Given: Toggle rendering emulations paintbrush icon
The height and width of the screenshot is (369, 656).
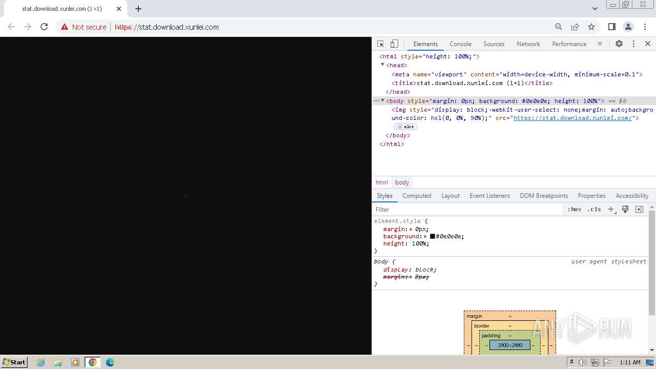Looking at the screenshot, I should (625, 210).
